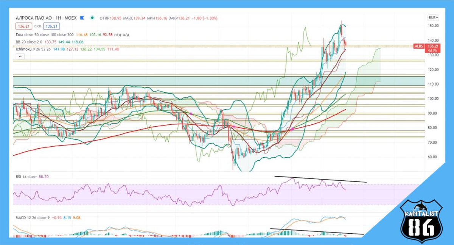The width and height of the screenshot is (454, 245).
Task: Click the 150.00 mark on the price scale
Action: tap(434, 26)
